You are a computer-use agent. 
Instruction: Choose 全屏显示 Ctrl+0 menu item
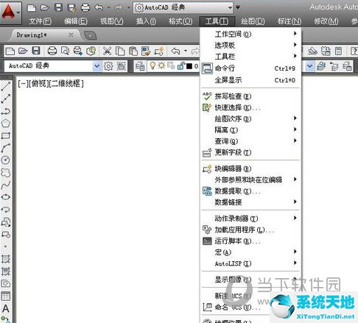[250, 80]
